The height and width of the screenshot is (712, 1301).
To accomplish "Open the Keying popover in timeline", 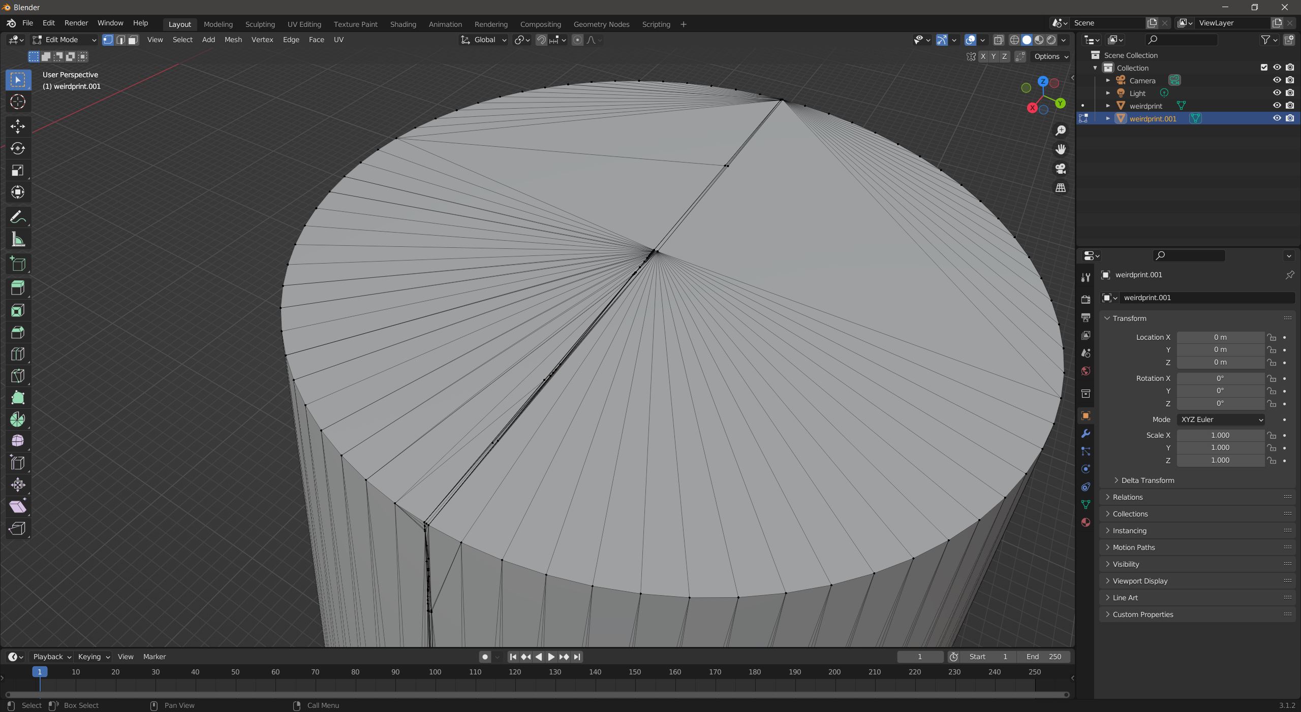I will [94, 657].
